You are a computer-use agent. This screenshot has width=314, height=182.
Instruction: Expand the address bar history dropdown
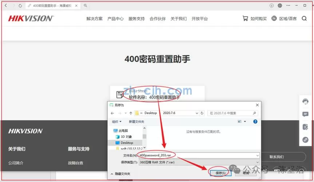pos(197,113)
